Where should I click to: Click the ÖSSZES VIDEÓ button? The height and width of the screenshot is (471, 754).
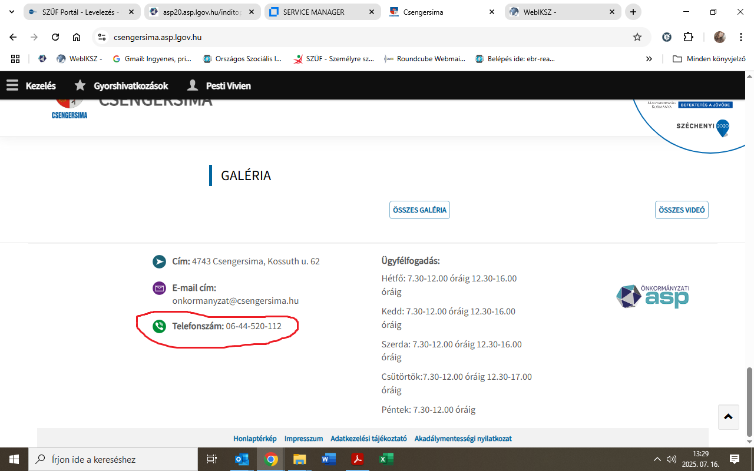[682, 210]
